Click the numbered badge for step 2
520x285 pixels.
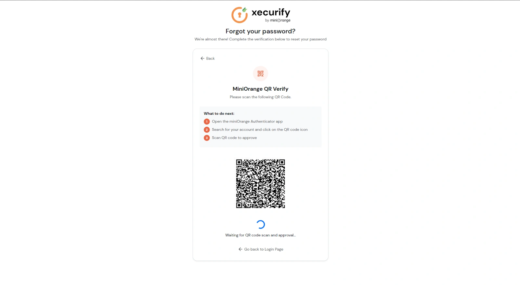pyautogui.click(x=207, y=130)
